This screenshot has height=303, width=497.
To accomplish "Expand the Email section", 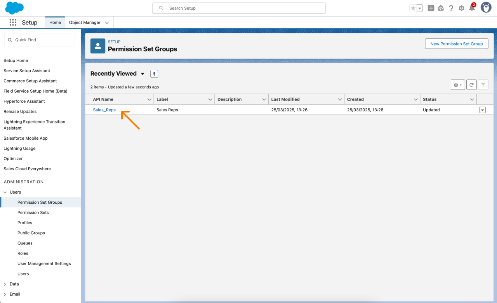I will [x=5, y=294].
